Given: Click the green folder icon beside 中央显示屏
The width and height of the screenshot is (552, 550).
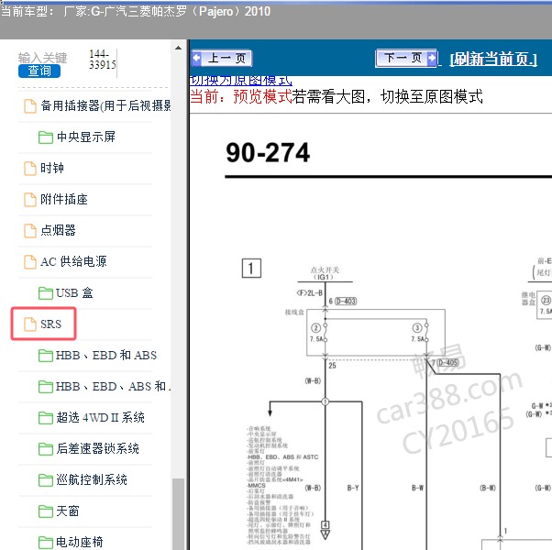Looking at the screenshot, I should tap(46, 137).
